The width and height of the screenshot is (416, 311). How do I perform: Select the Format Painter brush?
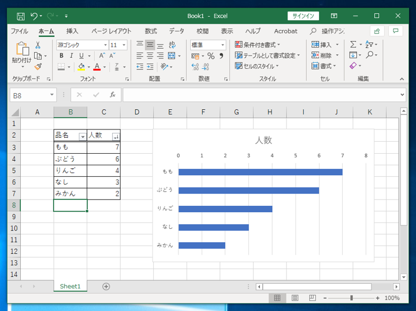pos(38,66)
